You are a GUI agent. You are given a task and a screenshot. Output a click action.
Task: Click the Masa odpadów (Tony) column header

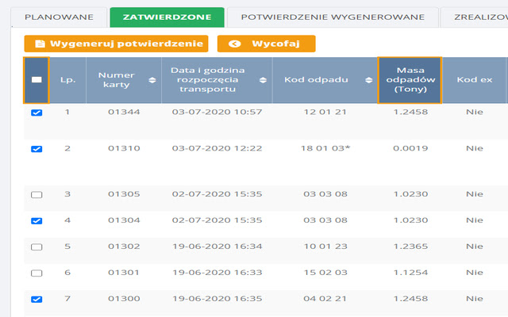tap(410, 80)
